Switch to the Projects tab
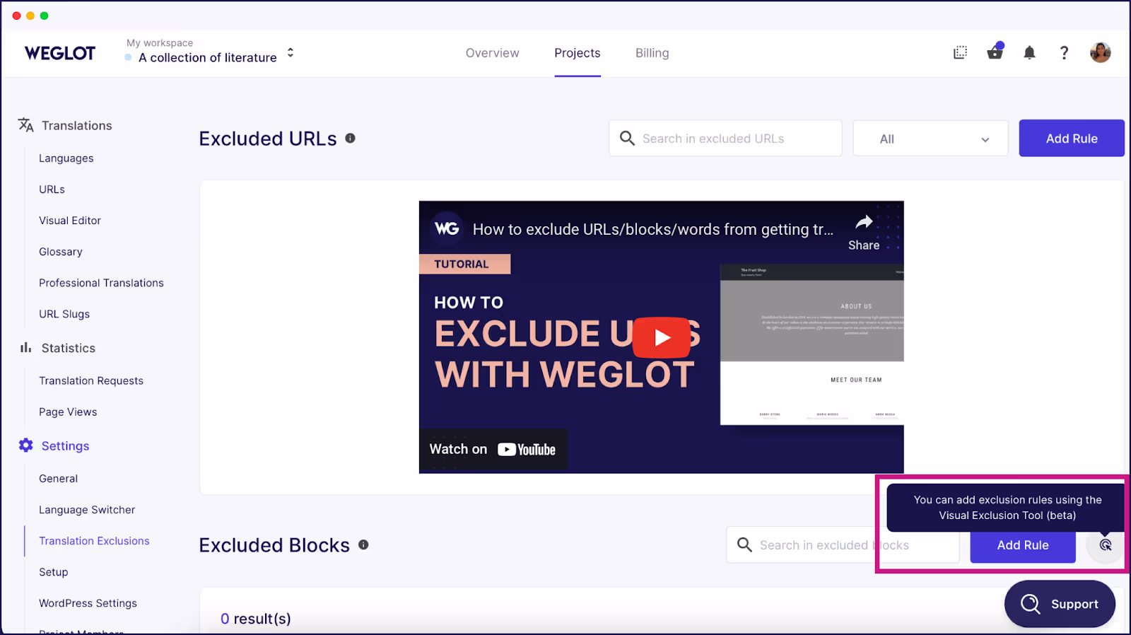The height and width of the screenshot is (635, 1131). (578, 53)
